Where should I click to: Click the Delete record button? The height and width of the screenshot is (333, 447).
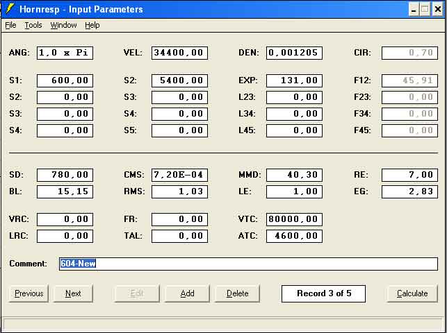[x=237, y=293]
